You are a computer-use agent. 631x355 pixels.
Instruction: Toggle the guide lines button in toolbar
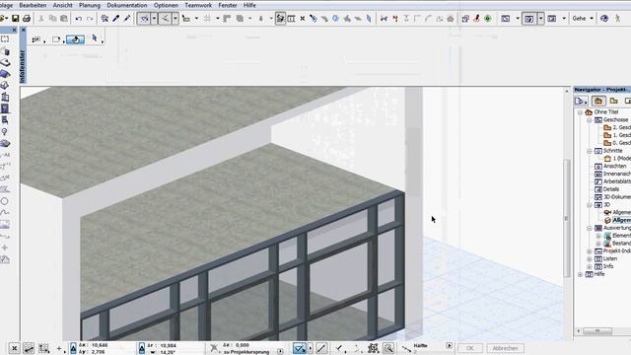pos(144,19)
